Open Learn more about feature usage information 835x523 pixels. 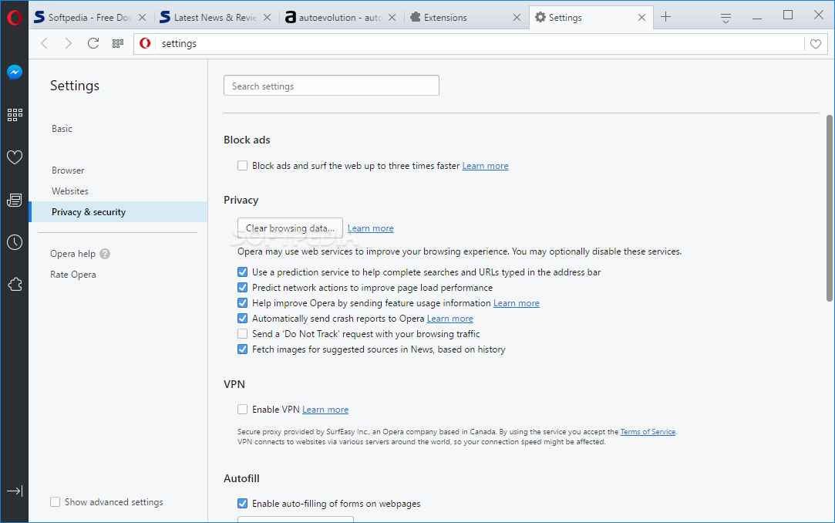pos(516,303)
